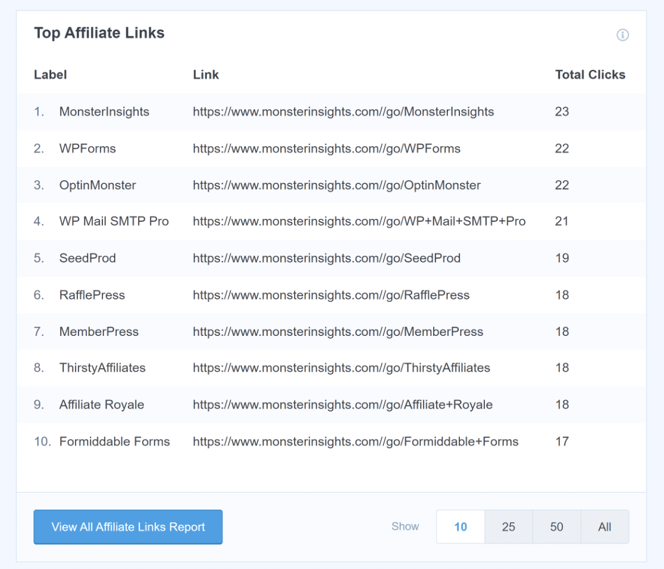Click the WP Mail SMTP Pro label

pyautogui.click(x=114, y=221)
